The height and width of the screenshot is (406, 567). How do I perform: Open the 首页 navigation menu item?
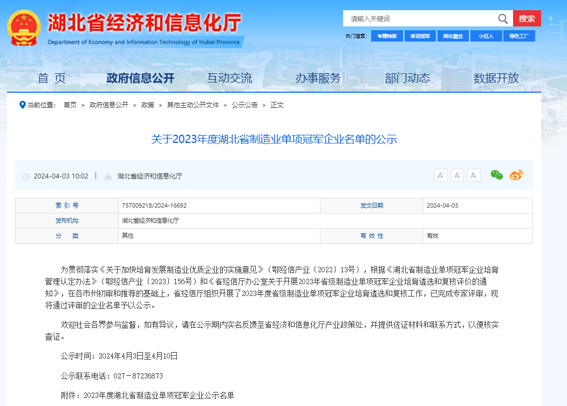pos(52,78)
